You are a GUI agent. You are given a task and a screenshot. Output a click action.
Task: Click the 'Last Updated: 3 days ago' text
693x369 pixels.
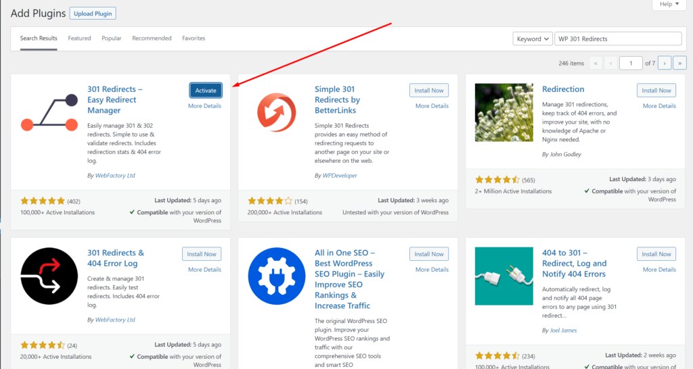click(x=643, y=179)
